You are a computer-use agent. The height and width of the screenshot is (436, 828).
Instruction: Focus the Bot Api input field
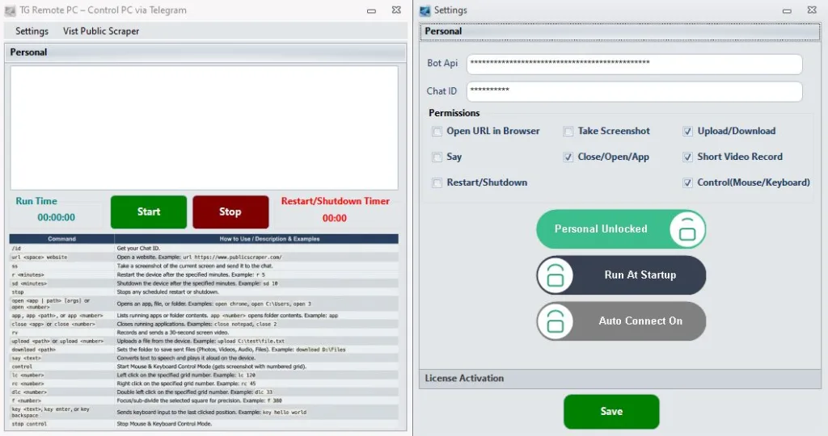[x=634, y=65]
